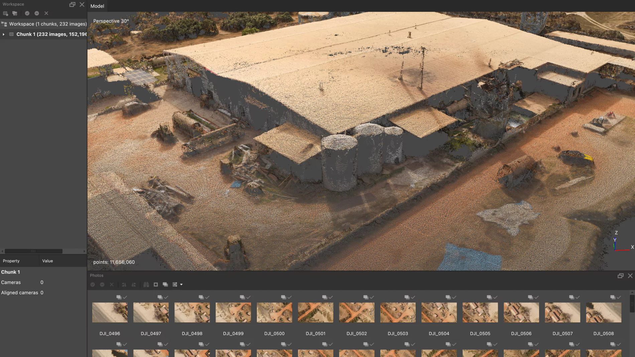
Task: Click the Add Chunk icon in Workspace toolbar
Action: pyautogui.click(x=5, y=13)
